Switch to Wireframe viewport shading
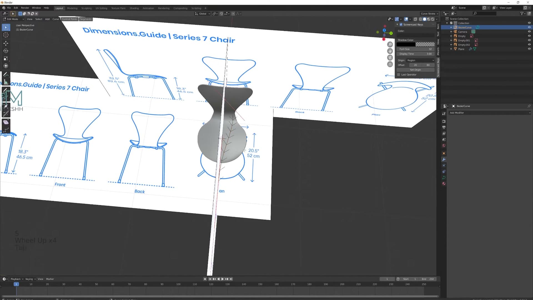533x300 pixels. 420,19
